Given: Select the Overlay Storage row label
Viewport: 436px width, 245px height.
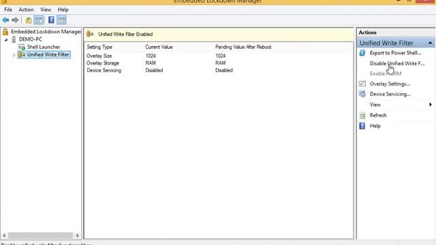Looking at the screenshot, I should click(x=103, y=63).
